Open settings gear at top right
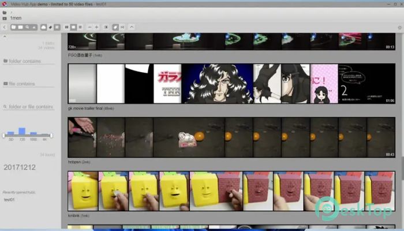This screenshot has width=404, height=231. (399, 27)
